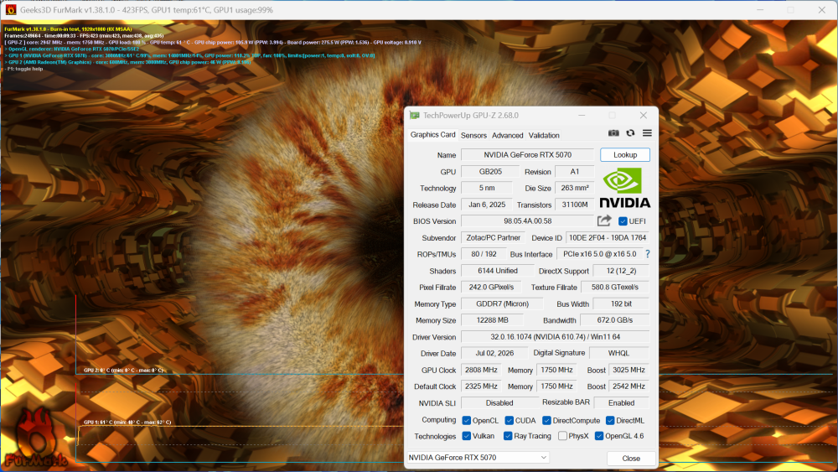Toggle the Vulkan checkbox
The image size is (838, 472).
click(x=467, y=436)
